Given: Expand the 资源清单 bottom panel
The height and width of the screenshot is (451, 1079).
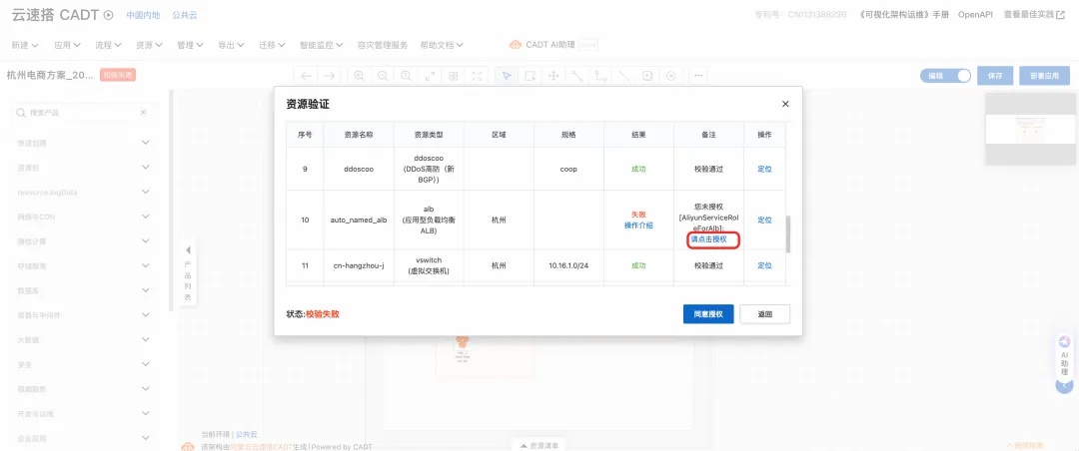Looking at the screenshot, I should pyautogui.click(x=539, y=445).
